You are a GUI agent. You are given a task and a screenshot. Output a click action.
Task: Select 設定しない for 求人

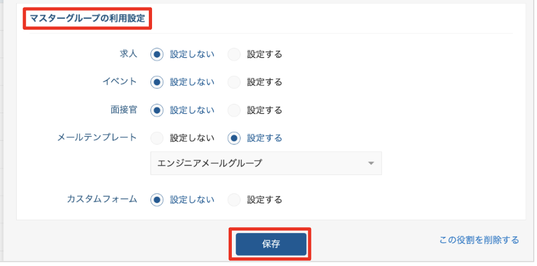[x=157, y=54]
